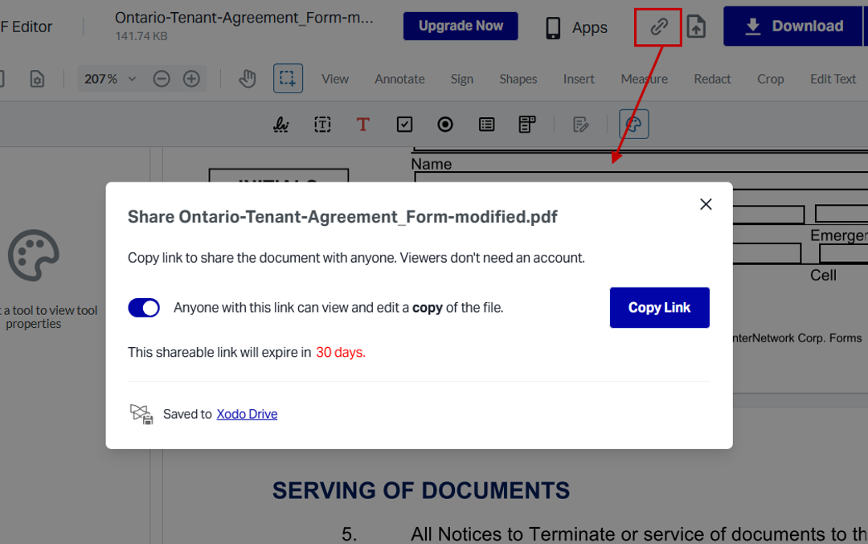Viewport: 868px width, 544px height.
Task: Click the share link icon in header
Action: (658, 27)
